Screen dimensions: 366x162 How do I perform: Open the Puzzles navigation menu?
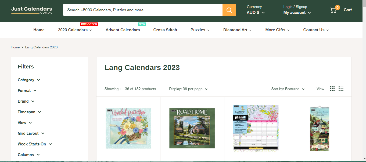tap(200, 30)
